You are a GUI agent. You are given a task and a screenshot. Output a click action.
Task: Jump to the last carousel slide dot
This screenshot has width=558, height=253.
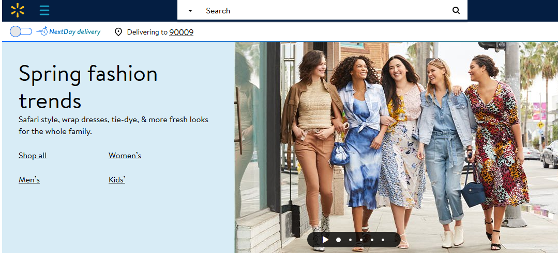383,240
